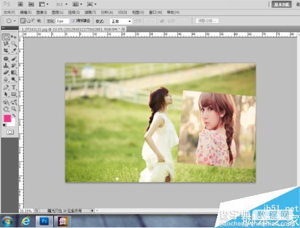Expand the marquee tool preset picker arrow
300x228 pixels.
15,21
